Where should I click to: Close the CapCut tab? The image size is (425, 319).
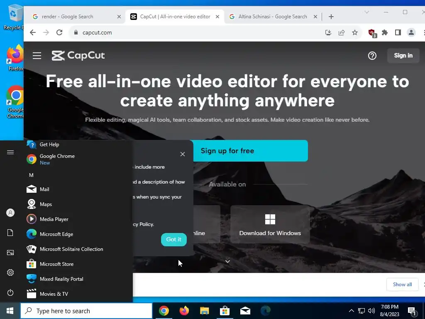click(217, 17)
